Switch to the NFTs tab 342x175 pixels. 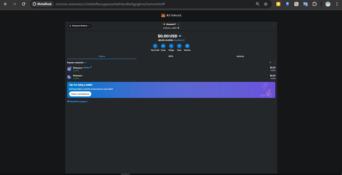click(171, 56)
